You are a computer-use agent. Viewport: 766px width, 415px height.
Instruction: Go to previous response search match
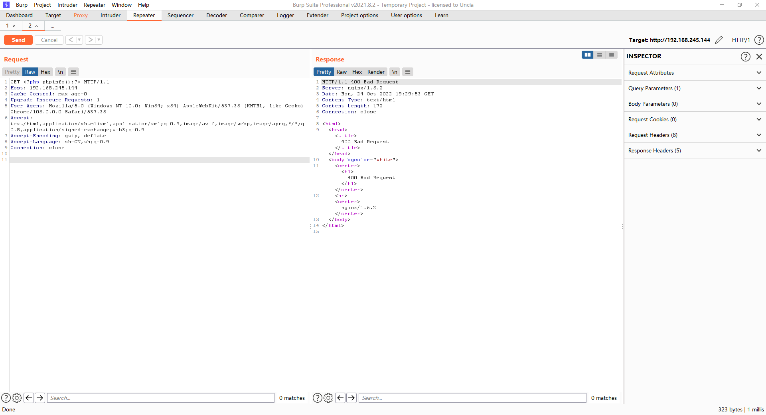coord(340,398)
